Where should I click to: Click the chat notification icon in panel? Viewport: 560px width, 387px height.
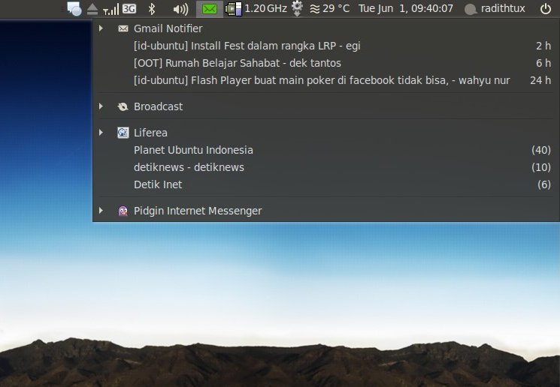(74, 9)
